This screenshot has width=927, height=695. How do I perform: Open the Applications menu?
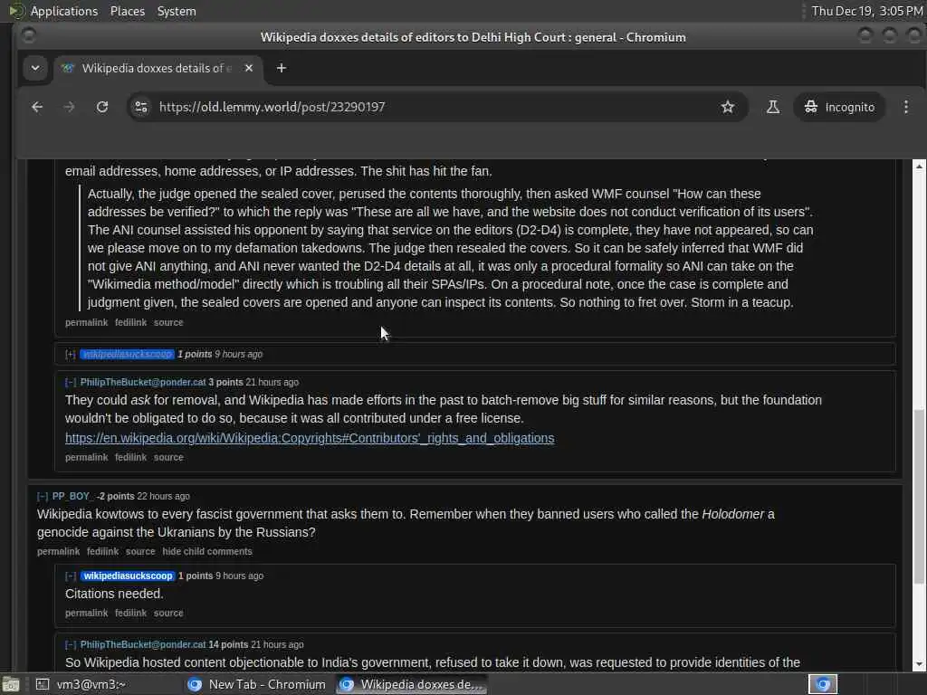tap(64, 11)
